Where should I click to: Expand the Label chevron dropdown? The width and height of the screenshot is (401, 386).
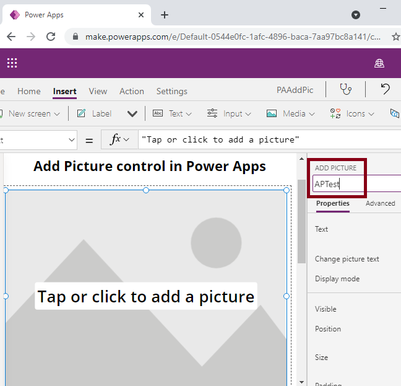[132, 113]
